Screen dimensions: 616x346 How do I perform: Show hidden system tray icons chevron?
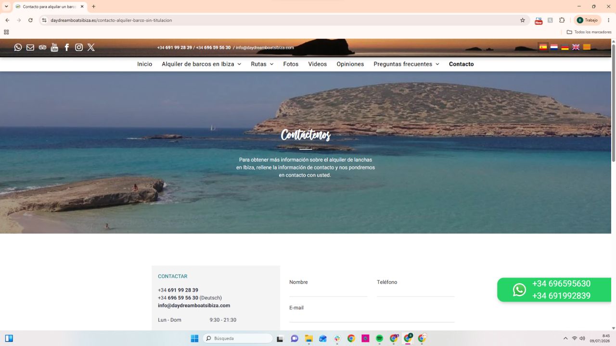point(565,338)
